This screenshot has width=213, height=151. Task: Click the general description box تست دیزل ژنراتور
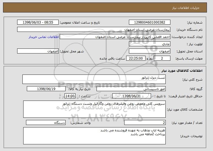pyautogui.click(x=94, y=79)
